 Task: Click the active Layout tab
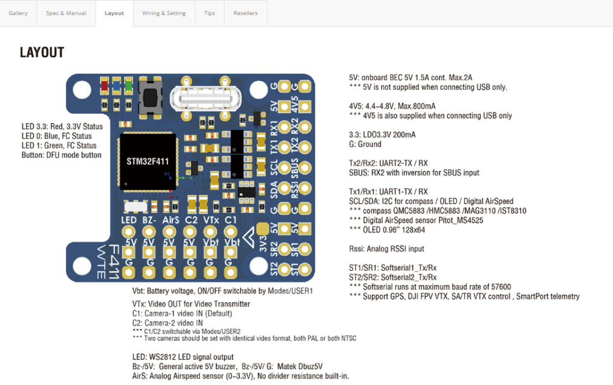coord(114,13)
